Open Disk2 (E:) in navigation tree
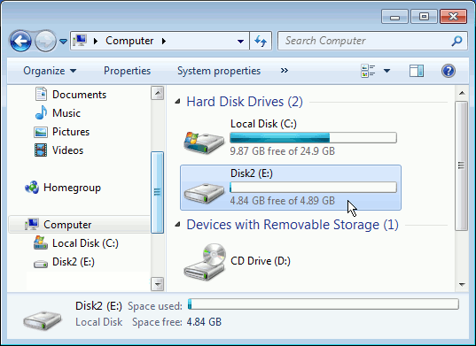Screen dimensions: 476x346 click(x=73, y=262)
